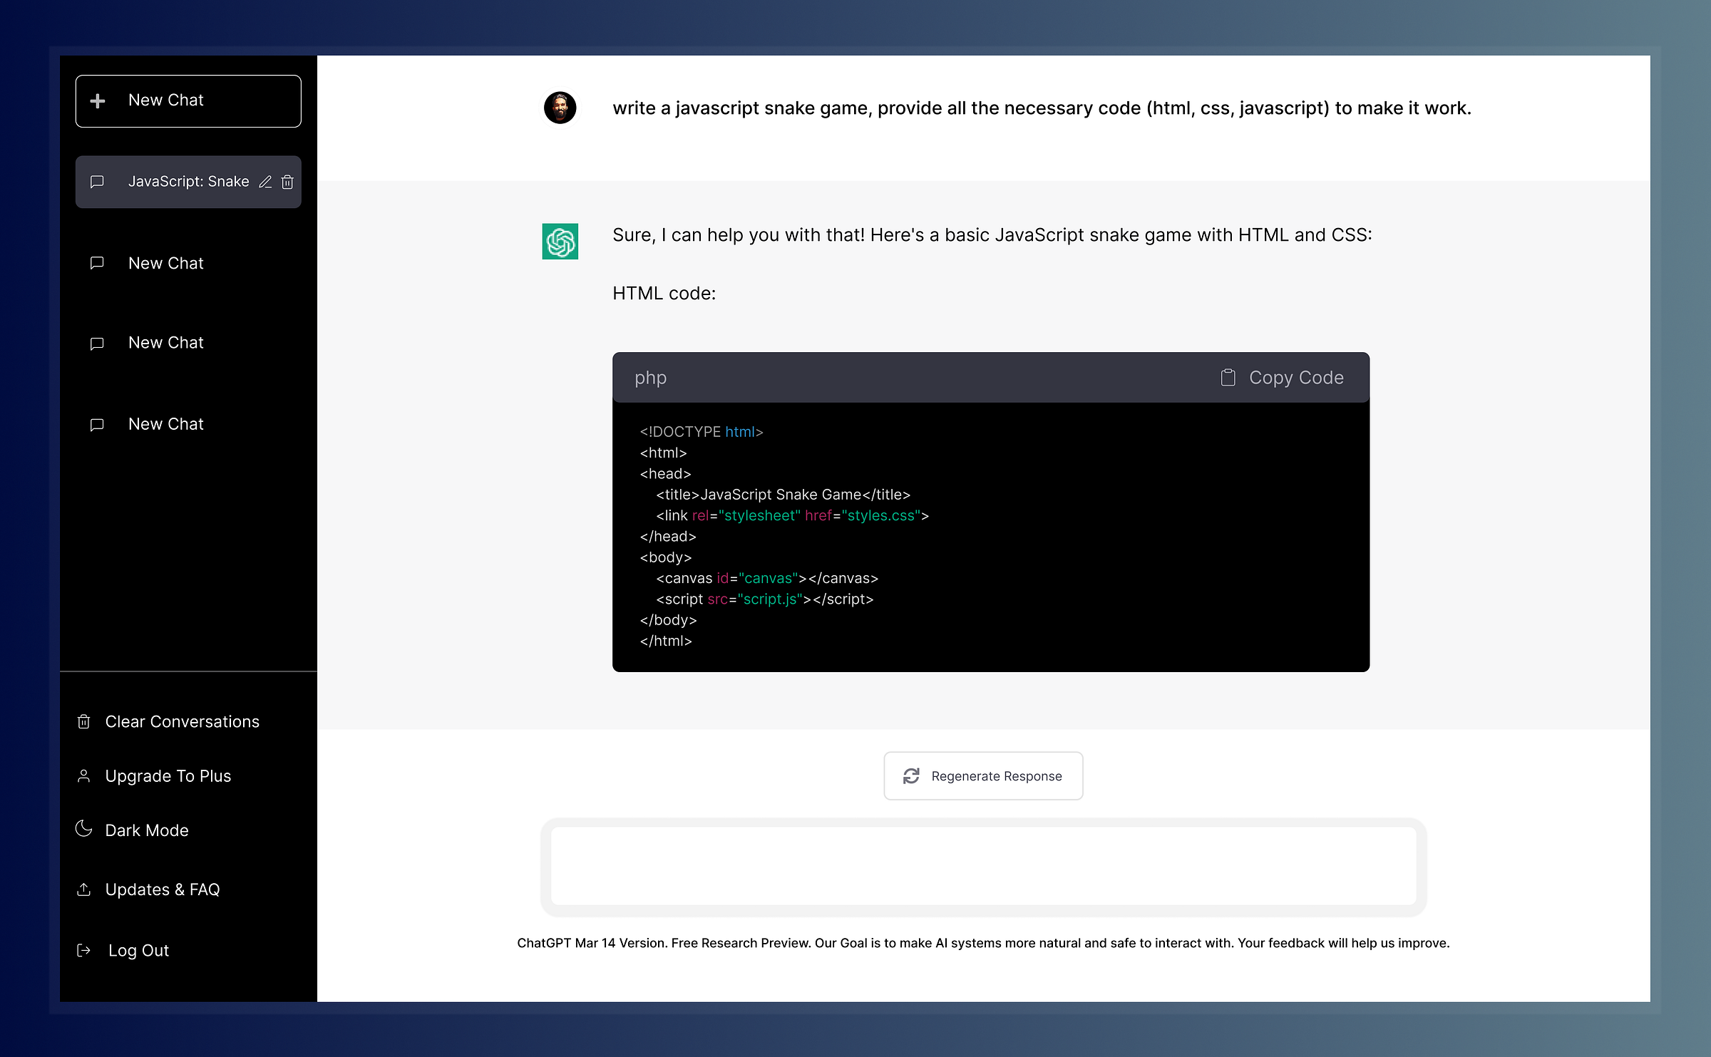1711x1057 pixels.
Task: Click the moon icon for Dark Mode
Action: [83, 828]
